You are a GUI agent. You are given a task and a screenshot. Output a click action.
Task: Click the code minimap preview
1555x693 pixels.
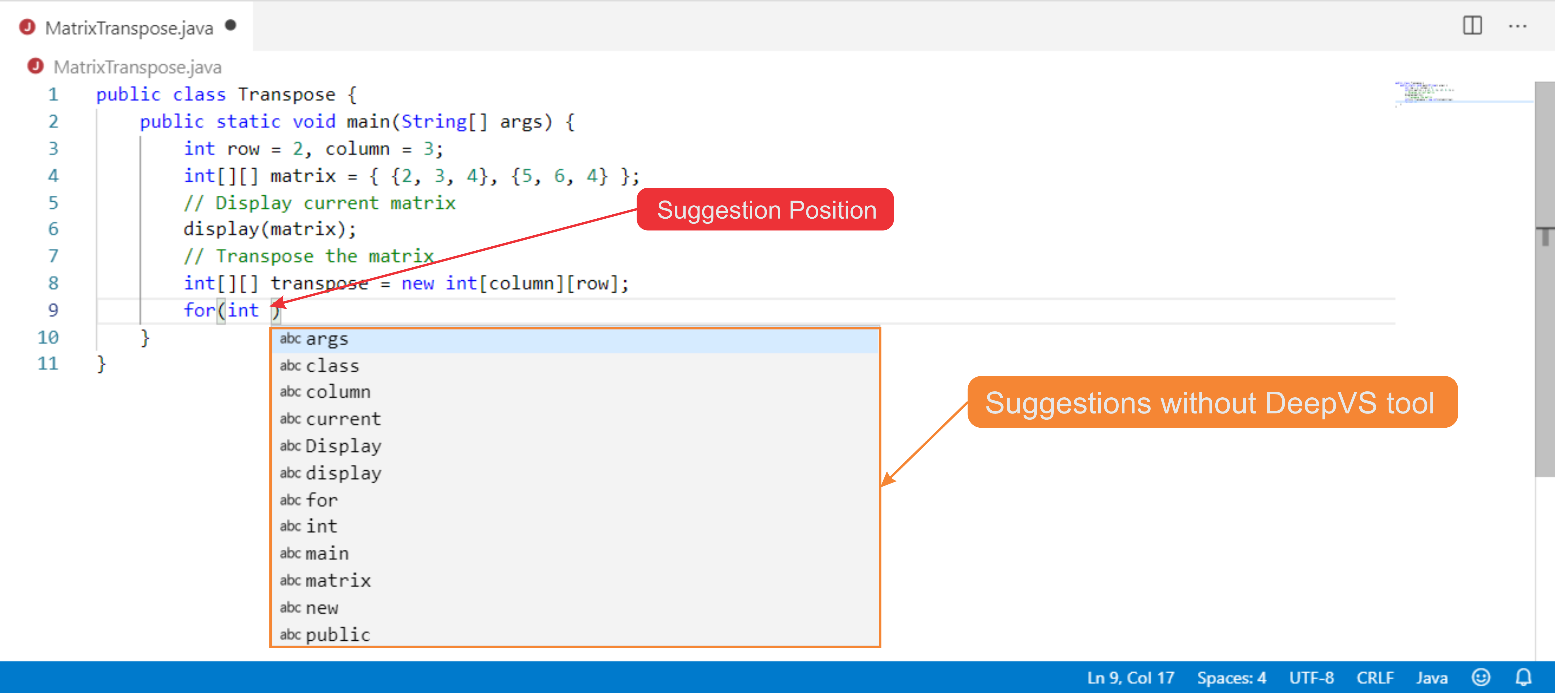1425,94
